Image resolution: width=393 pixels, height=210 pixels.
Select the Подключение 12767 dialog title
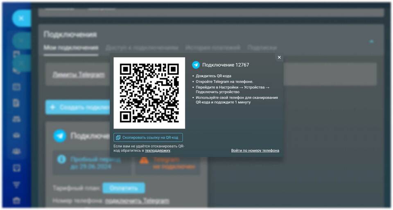point(226,65)
